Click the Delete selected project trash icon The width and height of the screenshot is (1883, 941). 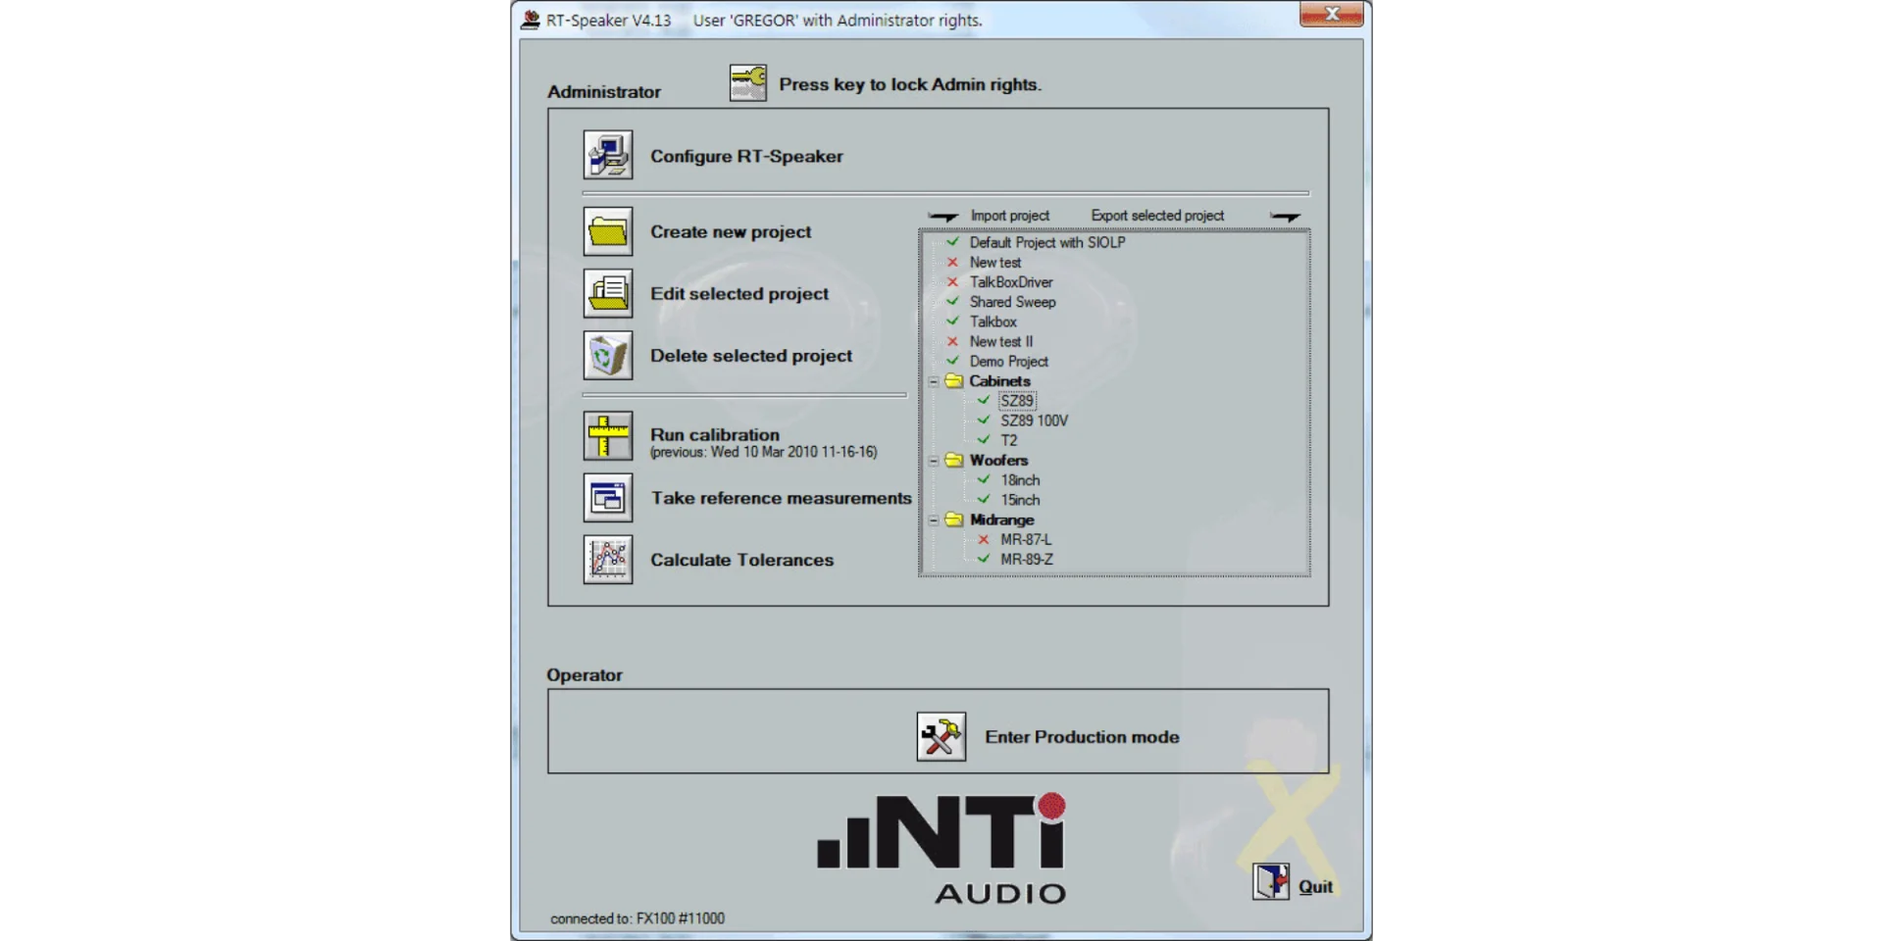pyautogui.click(x=607, y=356)
